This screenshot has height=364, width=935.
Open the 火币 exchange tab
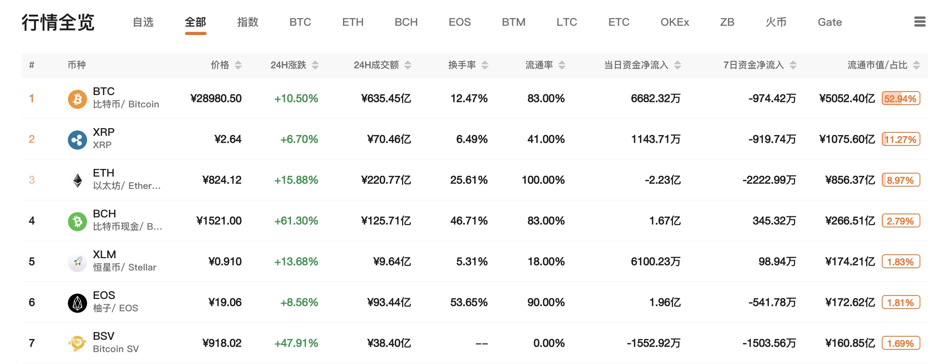[776, 22]
